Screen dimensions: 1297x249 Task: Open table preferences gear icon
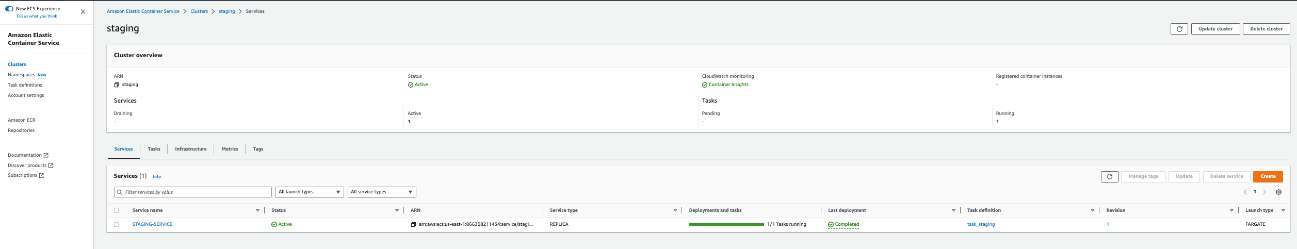[1278, 192]
